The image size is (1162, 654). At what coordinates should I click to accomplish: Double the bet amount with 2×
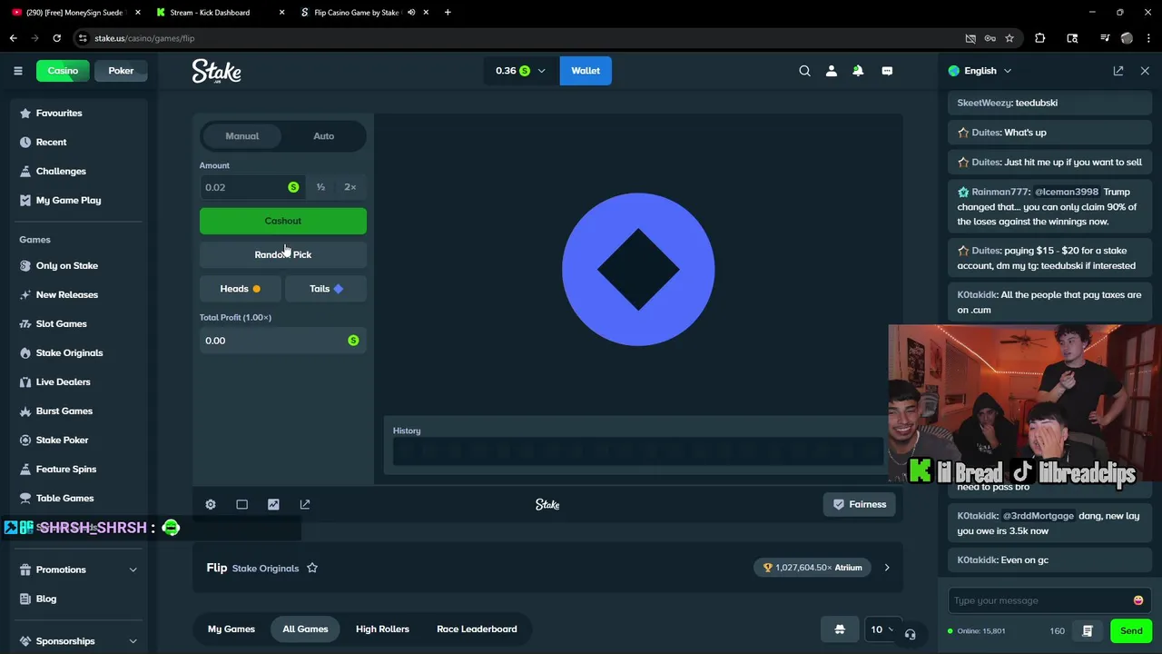[350, 187]
